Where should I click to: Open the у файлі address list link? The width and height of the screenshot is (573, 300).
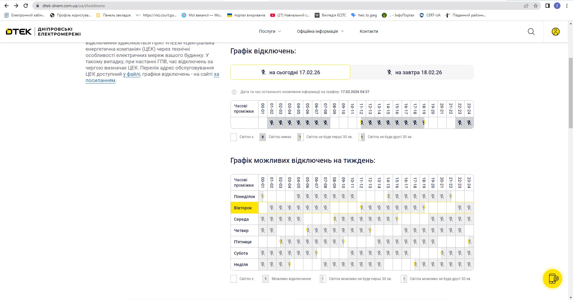[x=132, y=74]
